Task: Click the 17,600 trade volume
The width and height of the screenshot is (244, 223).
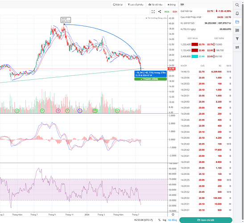Action: pyautogui.click(x=218, y=150)
